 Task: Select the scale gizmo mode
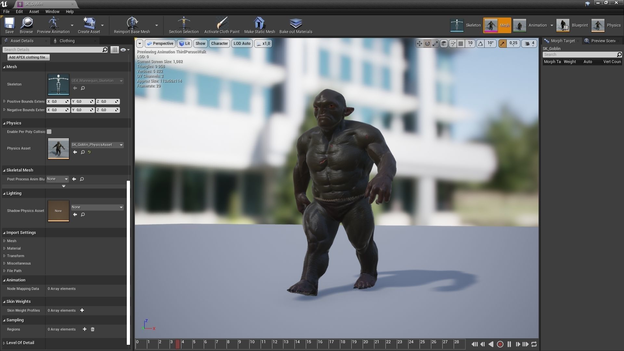pyautogui.click(x=435, y=44)
